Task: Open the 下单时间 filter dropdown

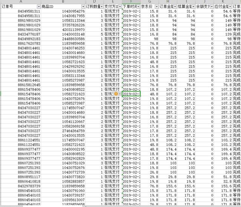Action: (139, 7)
